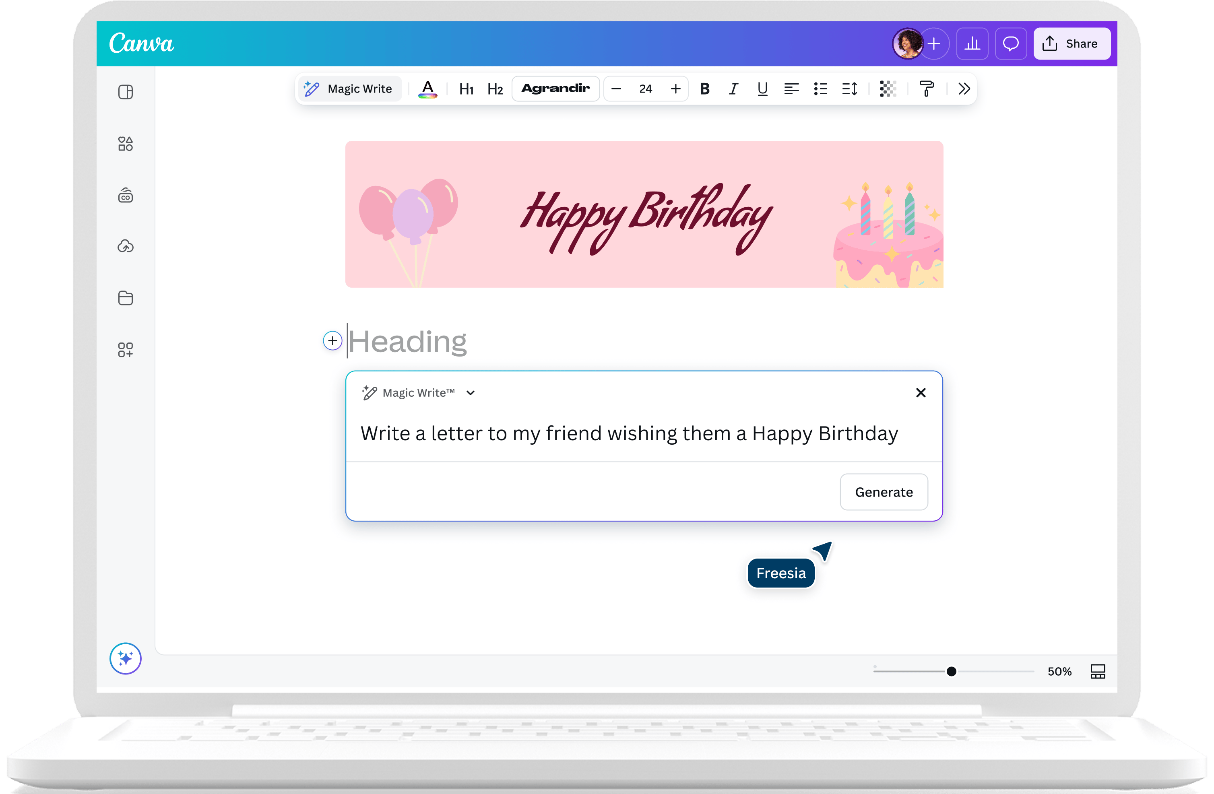Expand the Magic Write™ dropdown chevron
Screen dimensions: 1214x794
(470, 393)
